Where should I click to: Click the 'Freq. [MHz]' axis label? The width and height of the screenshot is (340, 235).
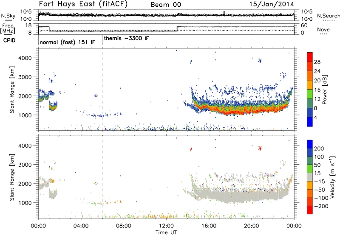(8, 28)
